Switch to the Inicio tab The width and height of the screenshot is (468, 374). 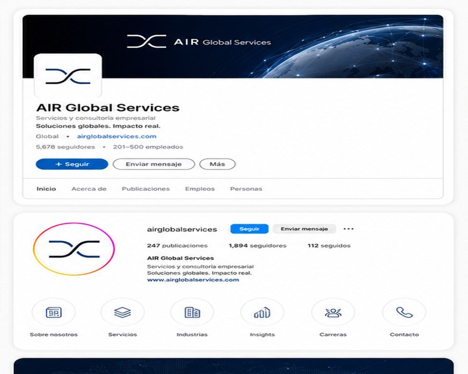[x=46, y=189]
